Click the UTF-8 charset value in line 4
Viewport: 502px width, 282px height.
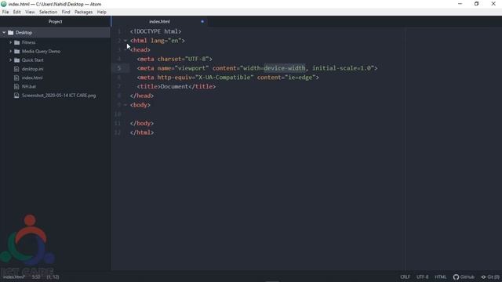(x=197, y=59)
